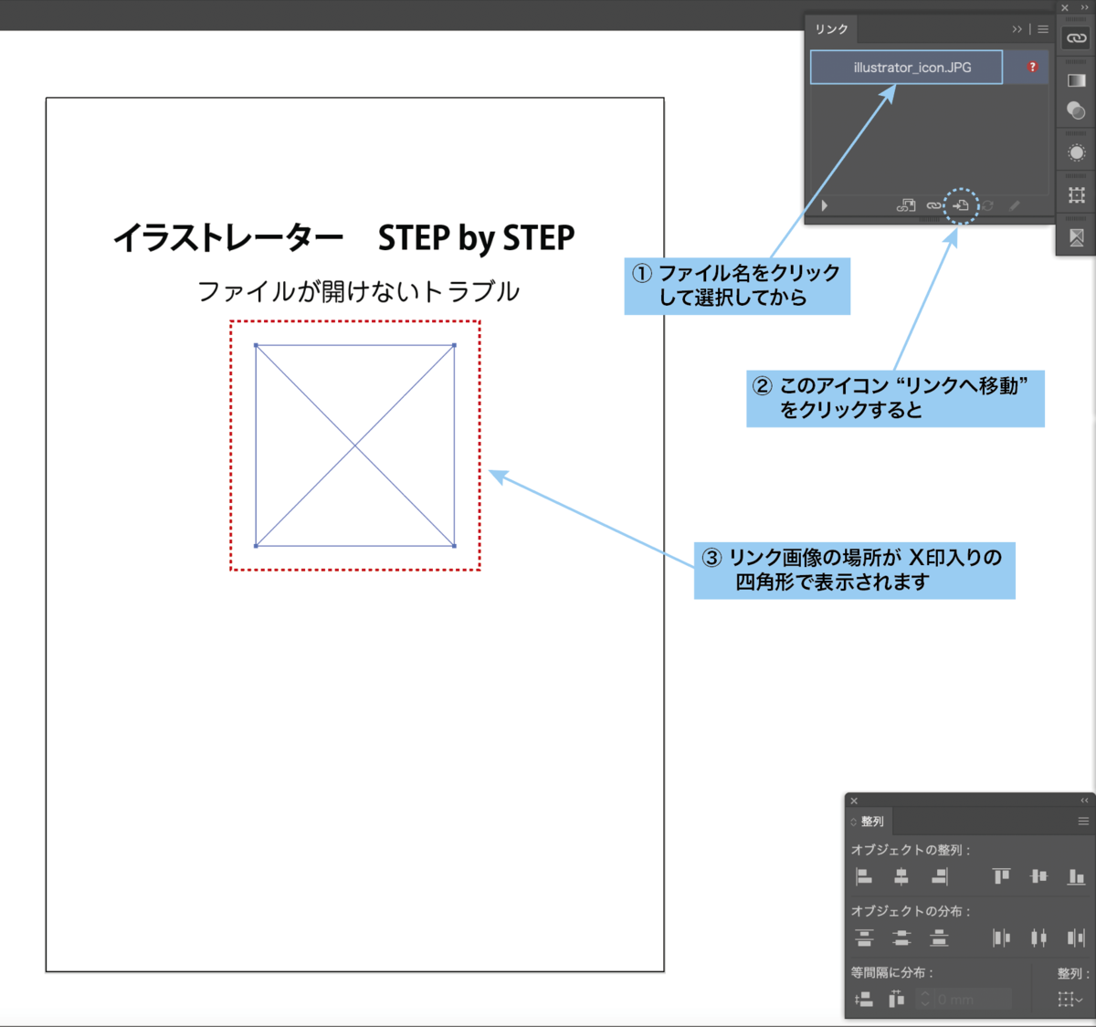Click the Relink from CC Libraries icon

tap(905, 205)
